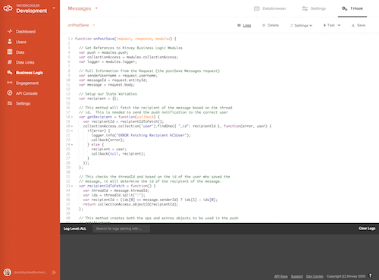Collapse the getRecipient function at line 18
The height and width of the screenshot is (280, 379).
72,117
